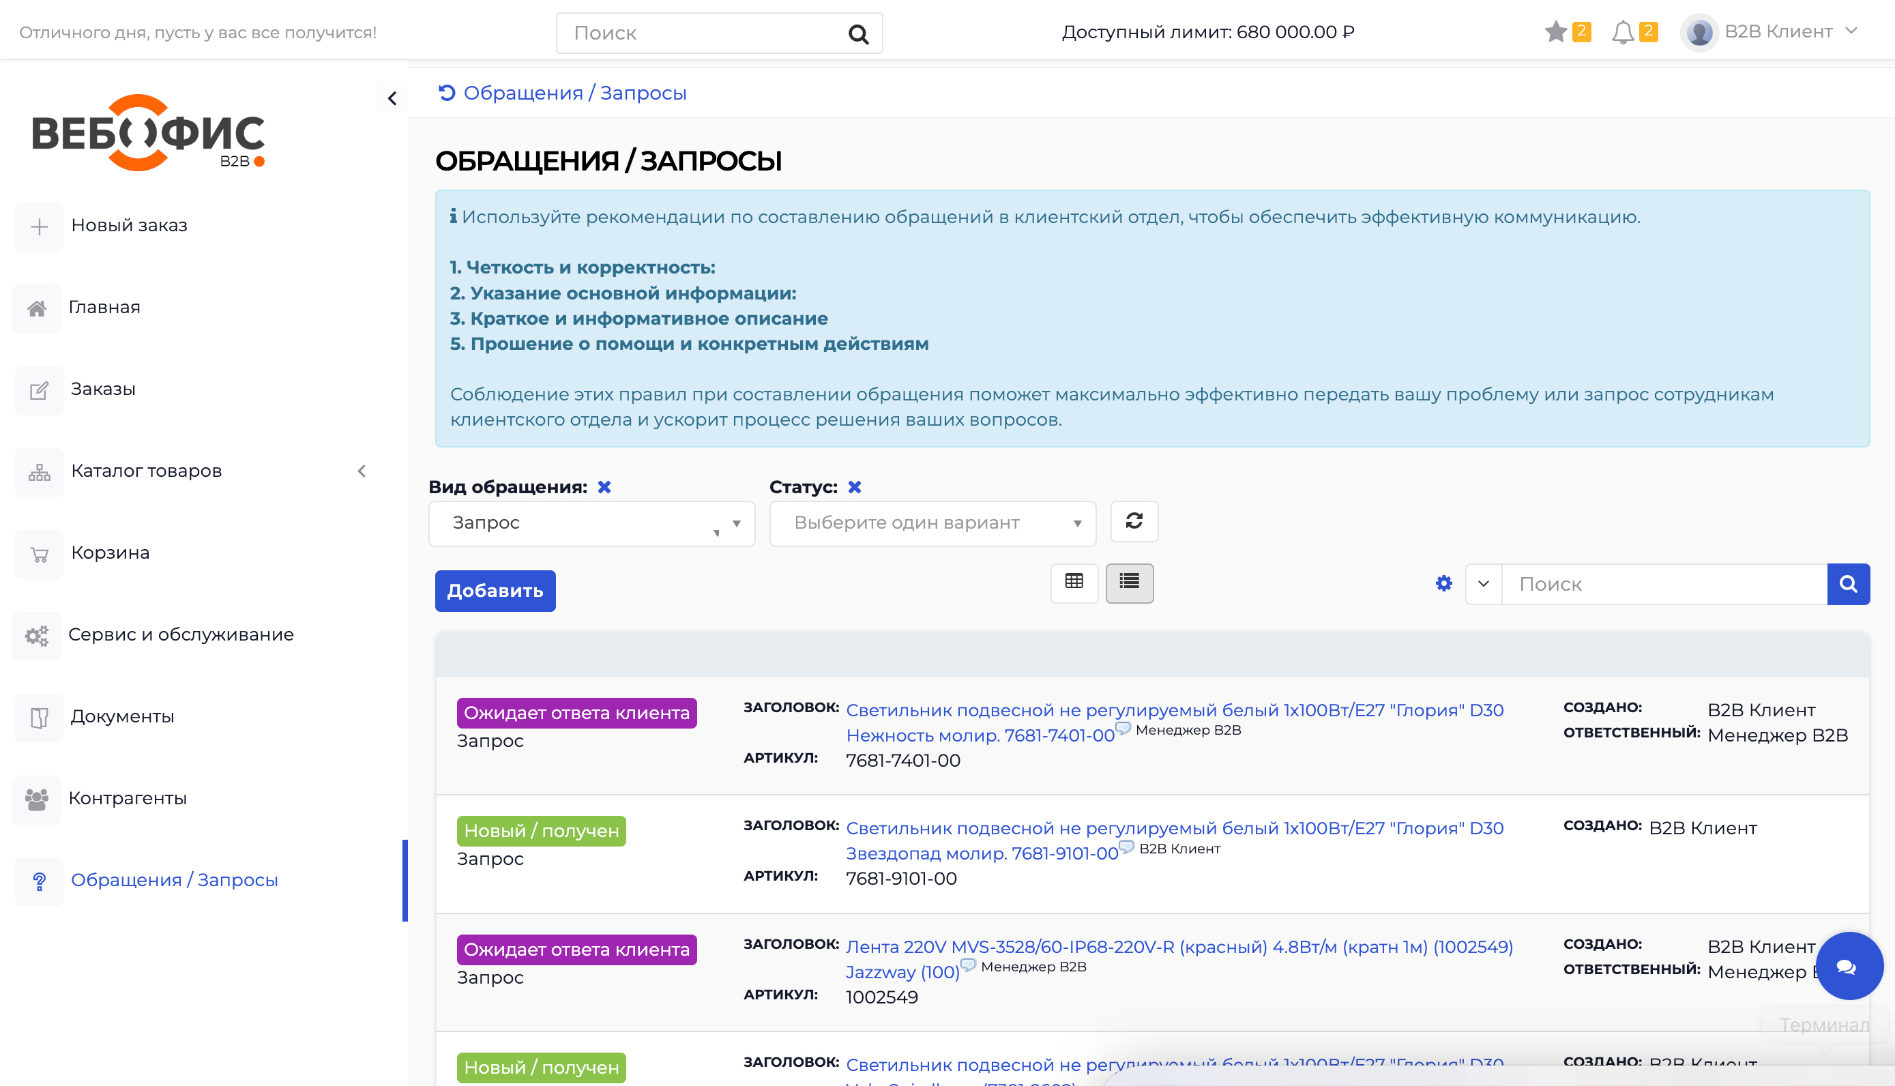Open the Статус dropdown
This screenshot has width=1895, height=1086.
point(931,522)
